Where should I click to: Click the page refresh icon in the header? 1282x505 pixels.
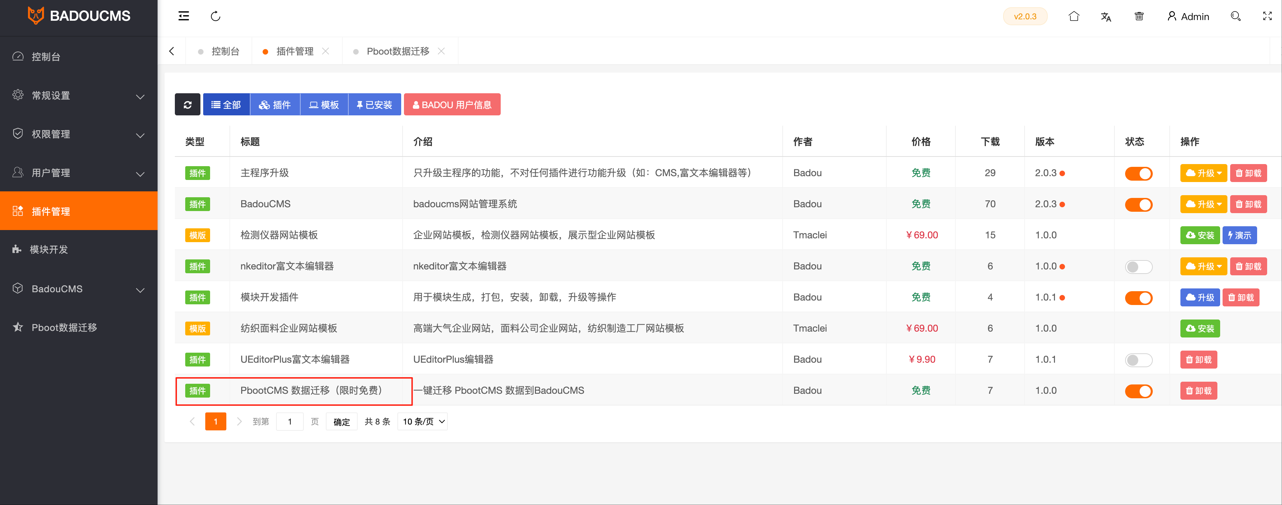pos(216,16)
